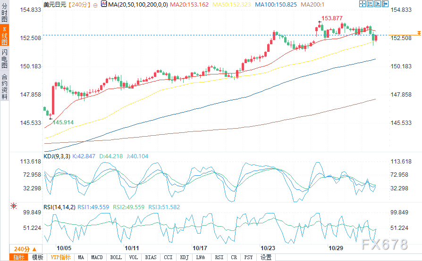Choose the BIAS indicator
Image resolution: width=422 pixels, height=261 pixels.
tap(151, 257)
